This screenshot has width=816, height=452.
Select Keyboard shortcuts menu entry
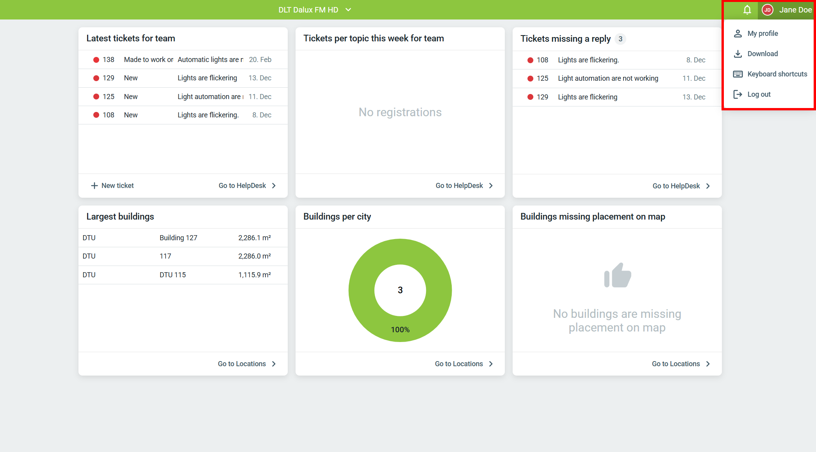click(x=777, y=74)
